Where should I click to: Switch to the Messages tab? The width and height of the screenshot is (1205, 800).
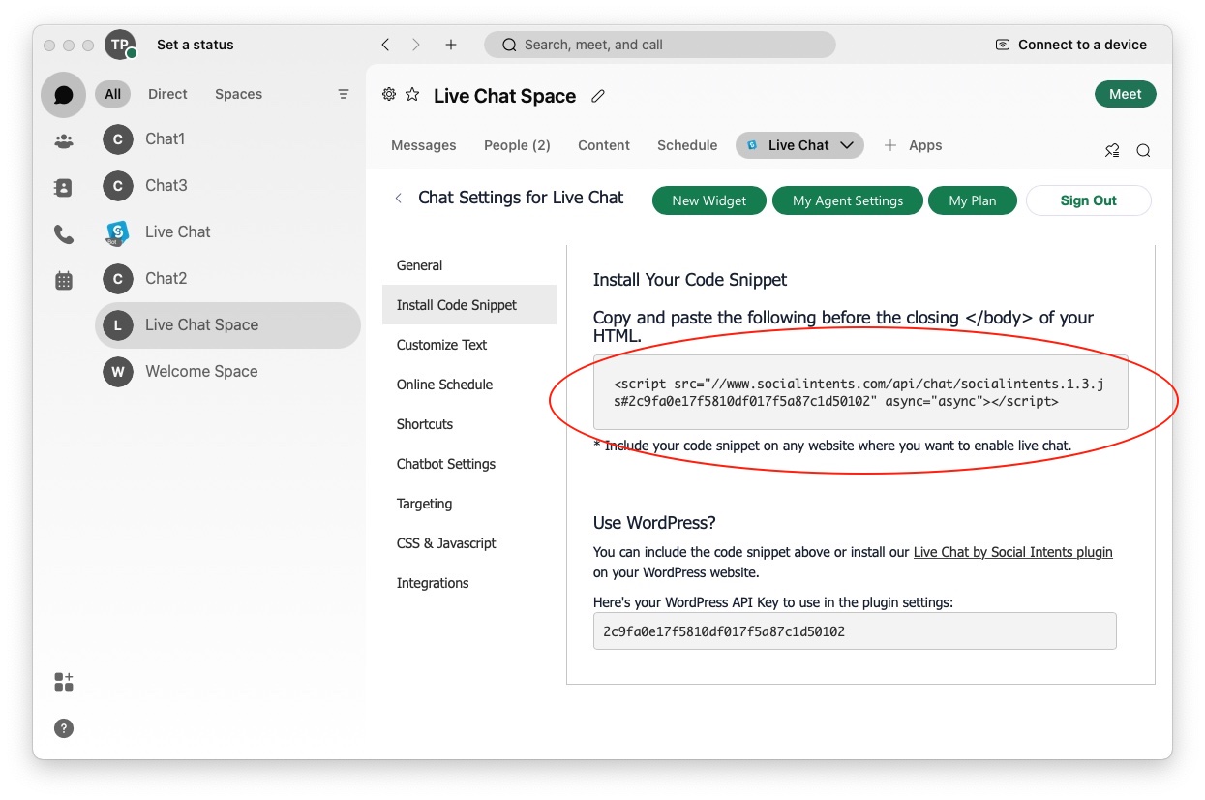[x=423, y=145]
